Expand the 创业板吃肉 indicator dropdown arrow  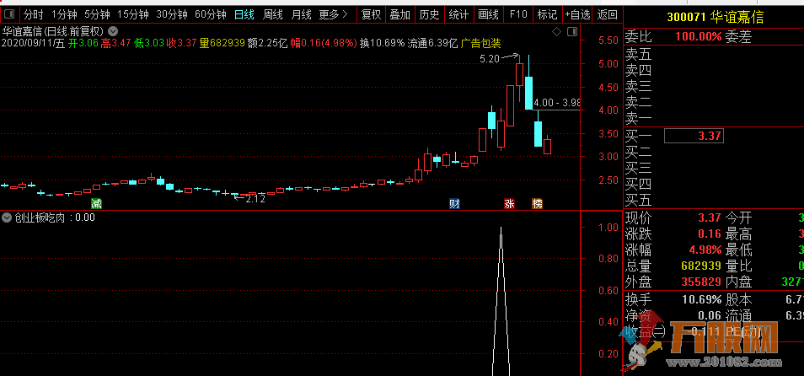coord(7,218)
